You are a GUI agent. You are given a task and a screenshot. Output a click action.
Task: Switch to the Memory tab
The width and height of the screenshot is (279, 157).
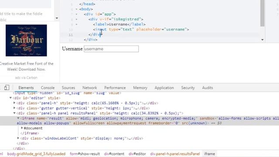coord(140,88)
